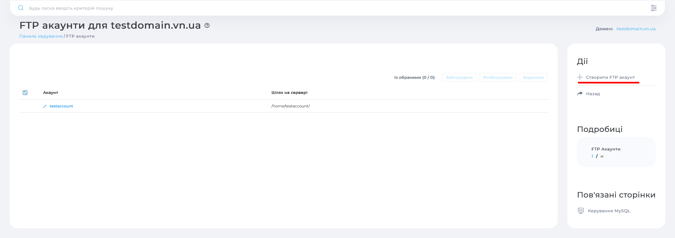This screenshot has width=675, height=238.
Task: Click the Назад arrow icon
Action: pos(580,94)
